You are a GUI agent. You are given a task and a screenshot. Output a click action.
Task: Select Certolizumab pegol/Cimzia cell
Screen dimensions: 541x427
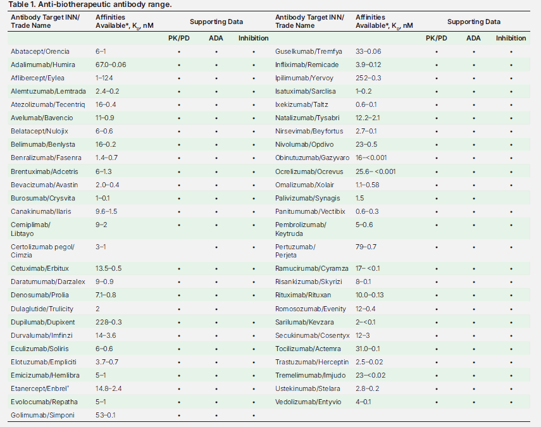click(43, 251)
